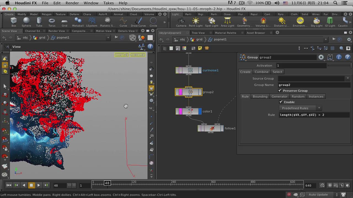Switch to the Random tab
Viewport: 353px width, 198px height.
(298, 97)
